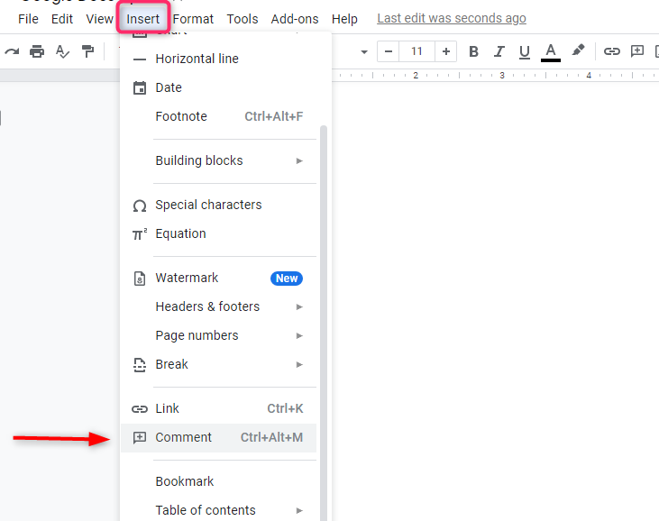Expand Headers & footers submenu

pos(218,306)
